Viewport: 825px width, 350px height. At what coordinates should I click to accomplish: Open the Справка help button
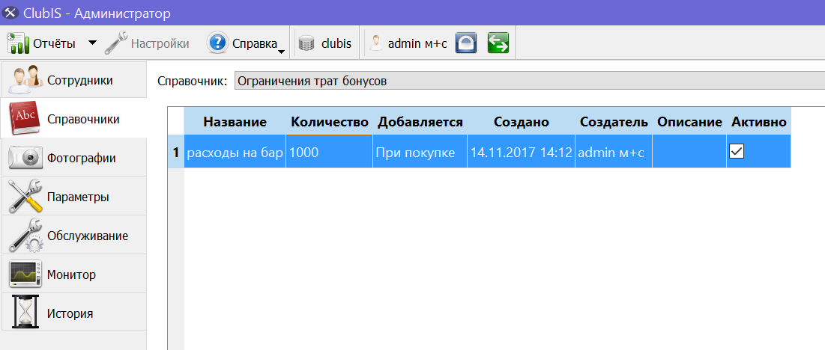click(x=242, y=43)
